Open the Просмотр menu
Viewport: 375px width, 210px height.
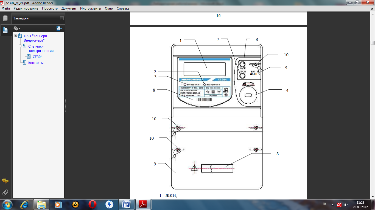click(x=50, y=8)
